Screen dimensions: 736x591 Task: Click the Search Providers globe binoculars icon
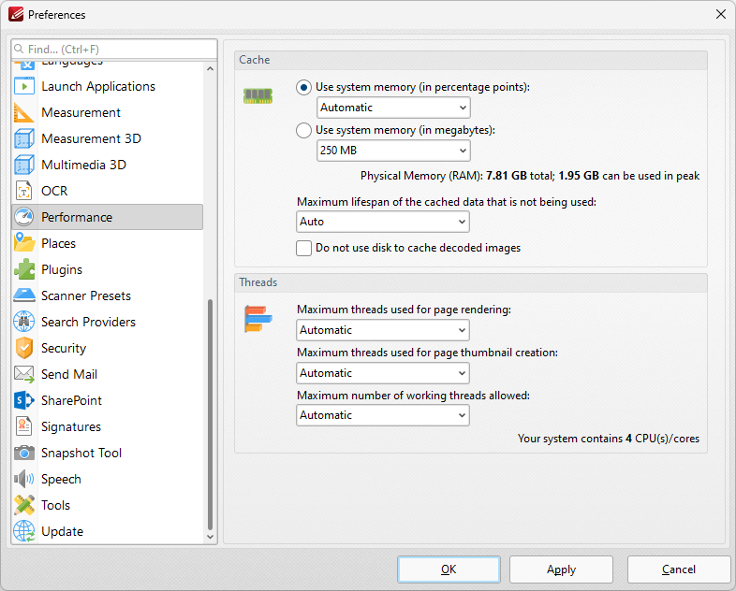[24, 322]
